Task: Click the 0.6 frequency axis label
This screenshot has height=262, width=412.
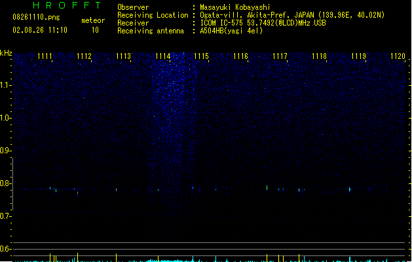Action: pyautogui.click(x=5, y=249)
